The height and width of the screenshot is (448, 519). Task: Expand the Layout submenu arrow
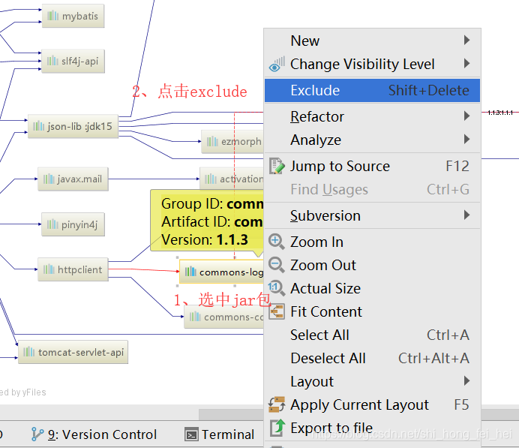(x=466, y=380)
